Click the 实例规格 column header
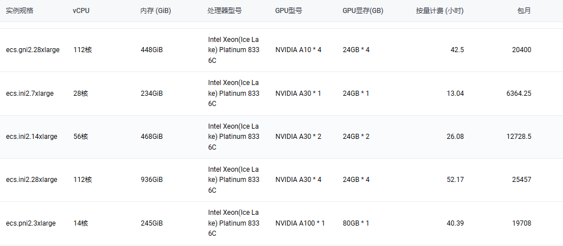This screenshot has width=563, height=246. 19,11
